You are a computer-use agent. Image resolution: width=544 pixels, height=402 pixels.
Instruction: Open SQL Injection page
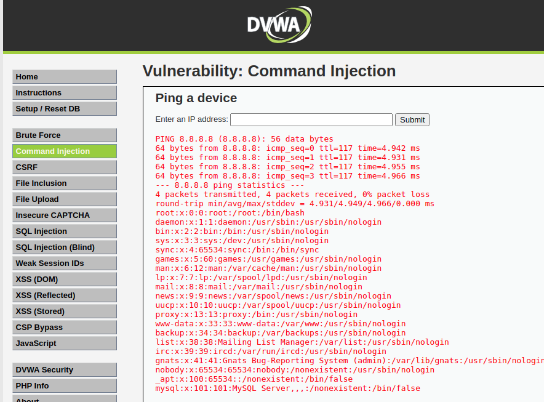pos(64,231)
